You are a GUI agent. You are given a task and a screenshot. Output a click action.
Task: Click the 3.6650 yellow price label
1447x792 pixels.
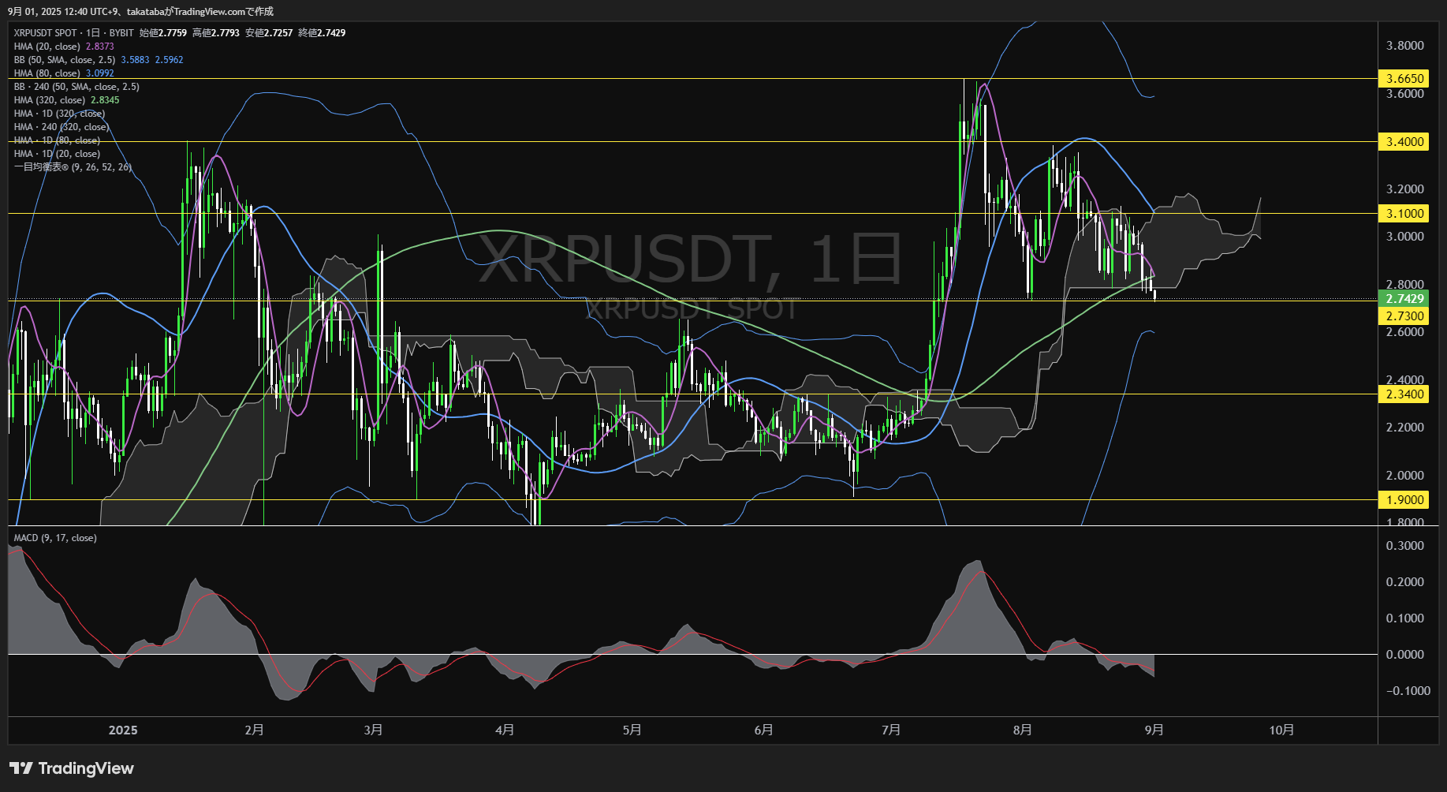point(1405,78)
